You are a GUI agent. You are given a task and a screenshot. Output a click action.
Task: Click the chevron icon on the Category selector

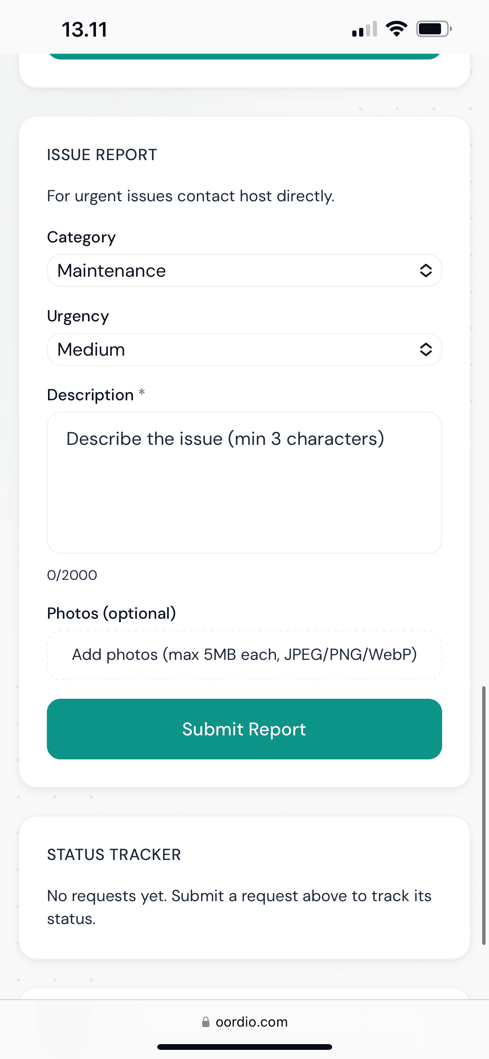426,270
